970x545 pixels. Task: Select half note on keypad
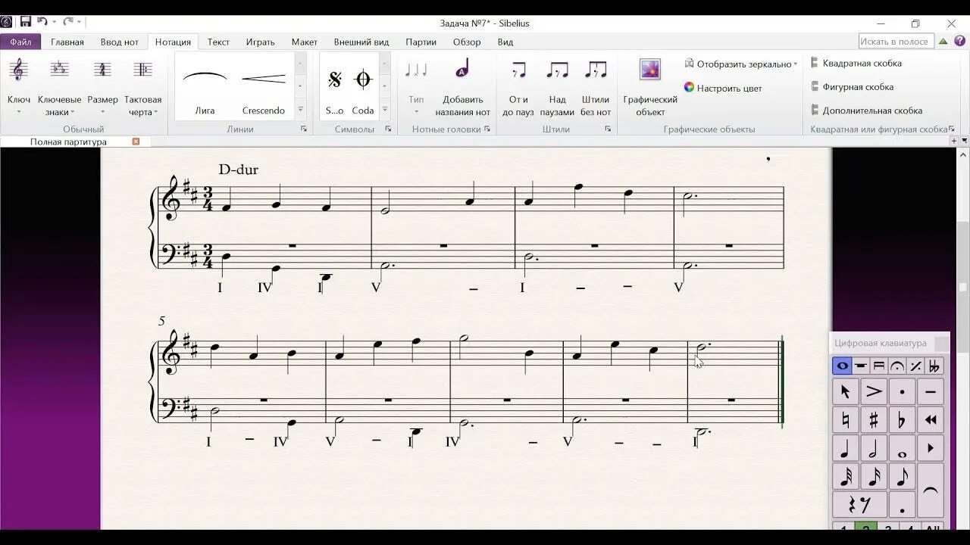tap(874, 447)
